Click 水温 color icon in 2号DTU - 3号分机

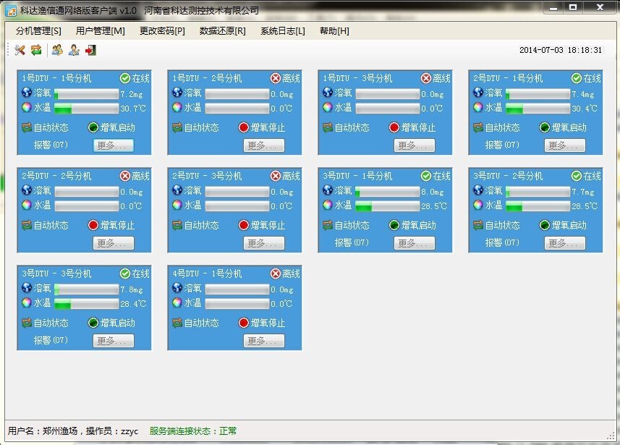coord(177,205)
